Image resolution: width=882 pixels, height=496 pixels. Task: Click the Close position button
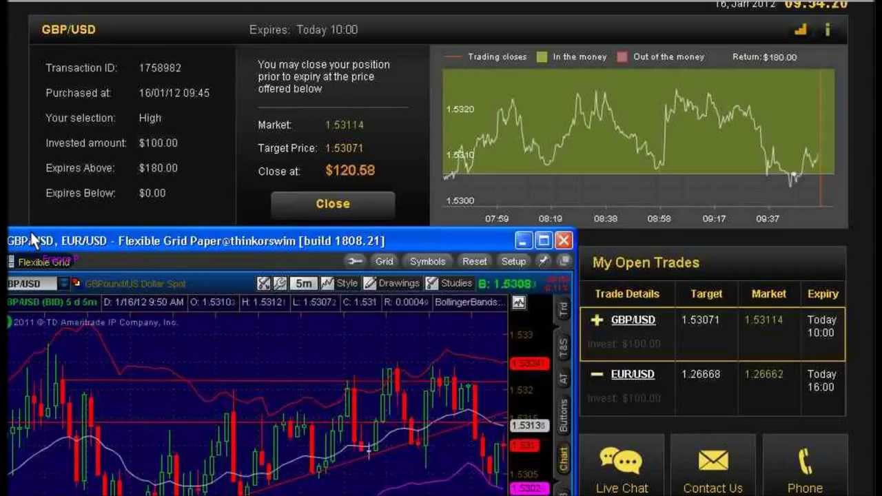333,204
